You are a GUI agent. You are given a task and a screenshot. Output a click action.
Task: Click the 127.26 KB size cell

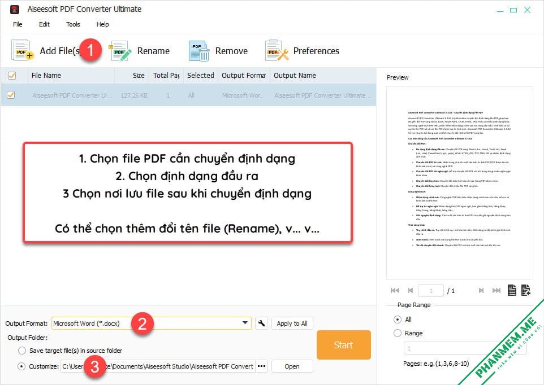click(134, 95)
